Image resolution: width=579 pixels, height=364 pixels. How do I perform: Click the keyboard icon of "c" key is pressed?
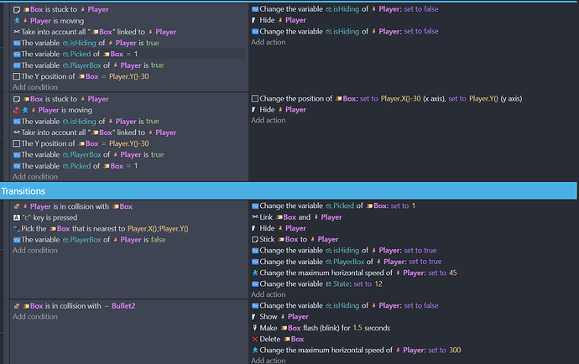click(17, 217)
